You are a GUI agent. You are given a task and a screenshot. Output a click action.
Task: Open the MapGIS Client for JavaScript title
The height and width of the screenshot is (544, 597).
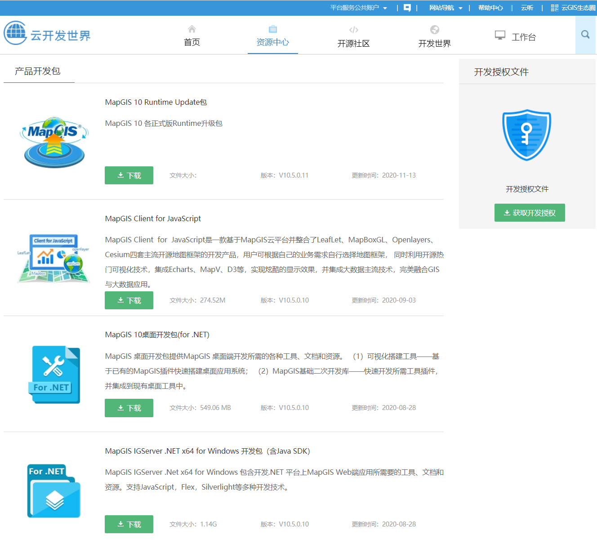tap(153, 218)
